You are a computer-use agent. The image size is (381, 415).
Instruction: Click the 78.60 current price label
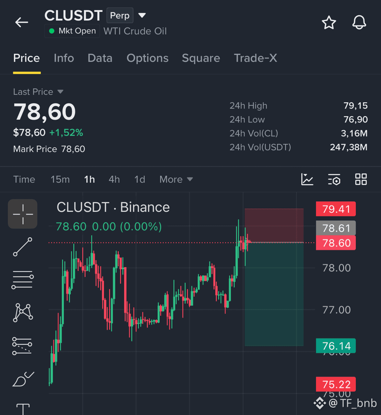tap(336, 243)
